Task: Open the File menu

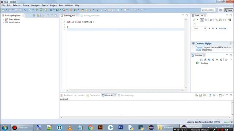Action: [3, 5]
